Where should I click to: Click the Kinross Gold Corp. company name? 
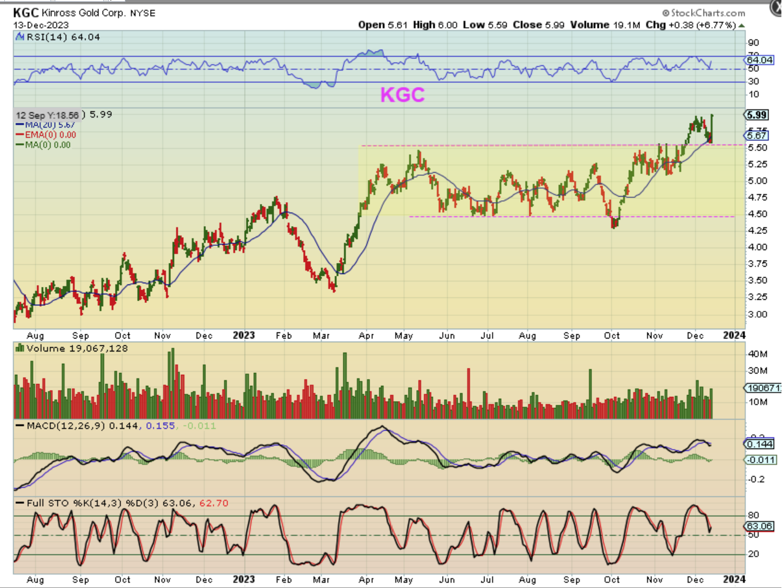coord(84,13)
